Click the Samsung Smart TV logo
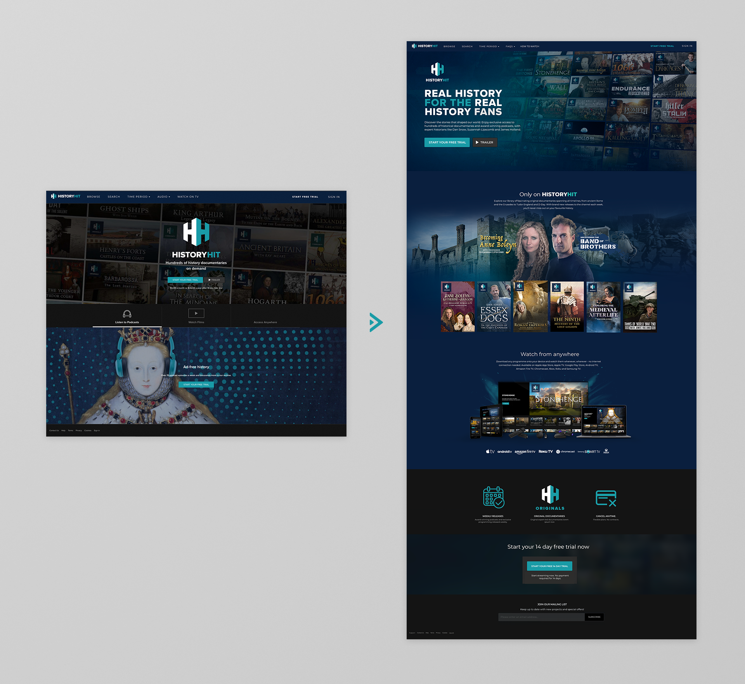The width and height of the screenshot is (745, 684). [x=589, y=452]
